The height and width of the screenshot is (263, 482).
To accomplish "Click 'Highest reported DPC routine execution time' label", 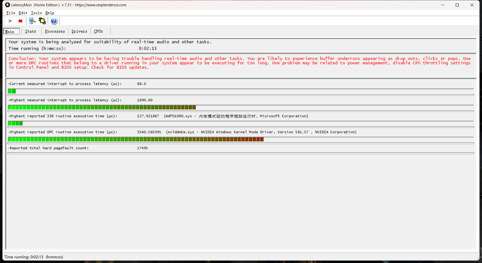I will tap(63, 132).
